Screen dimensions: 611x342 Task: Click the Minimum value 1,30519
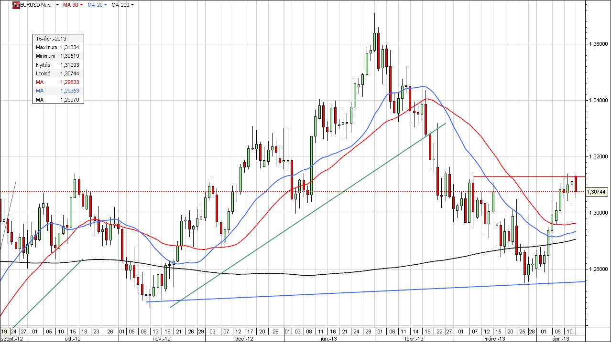tap(69, 56)
